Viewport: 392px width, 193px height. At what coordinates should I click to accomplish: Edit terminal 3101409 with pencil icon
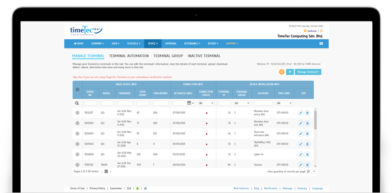pyautogui.click(x=301, y=134)
